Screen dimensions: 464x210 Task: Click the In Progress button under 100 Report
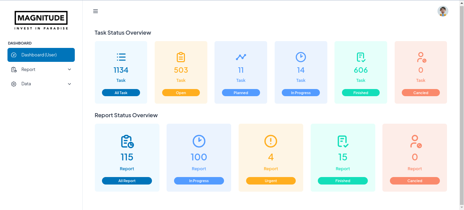pos(199,181)
